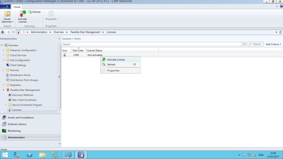Switch to the Software Library workspace
The width and height of the screenshot is (283, 159).
(x=17, y=124)
